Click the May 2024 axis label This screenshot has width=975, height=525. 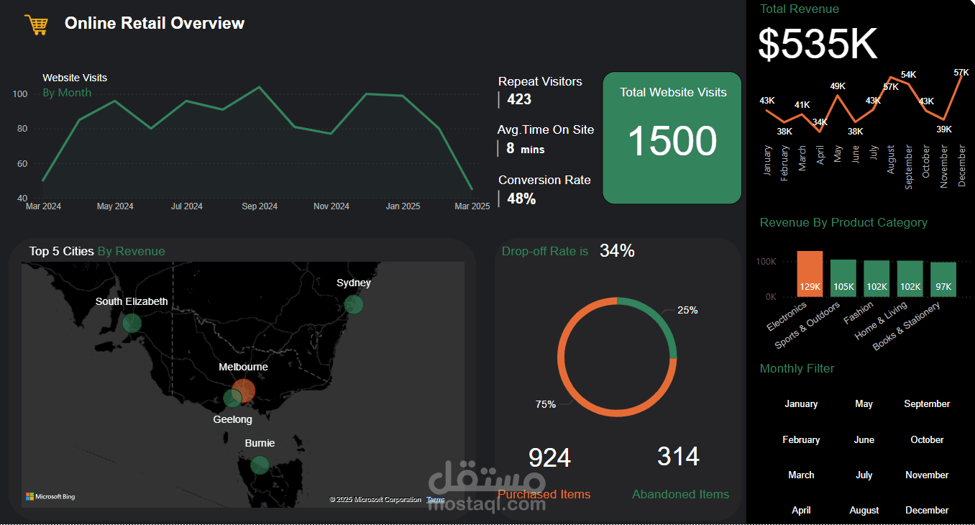[115, 206]
